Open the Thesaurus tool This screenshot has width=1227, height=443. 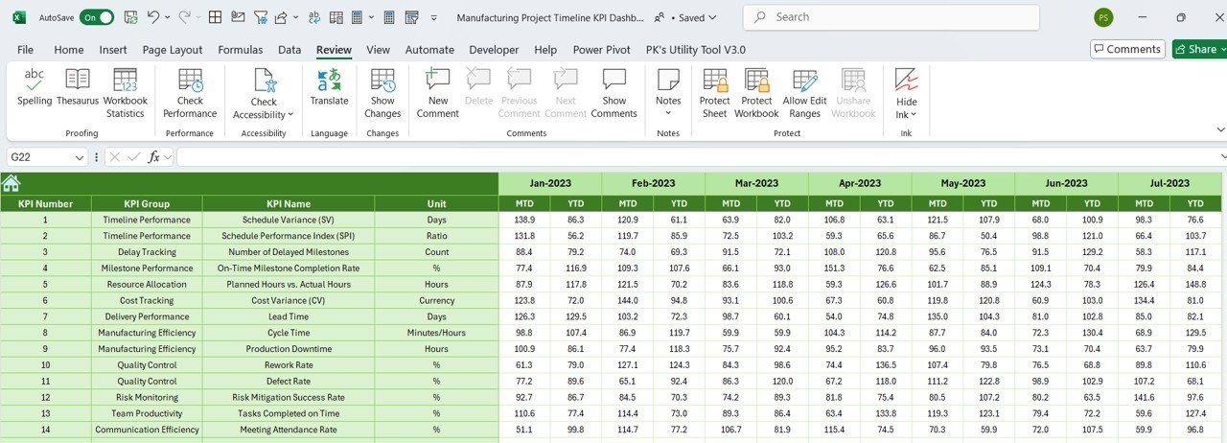[x=78, y=88]
